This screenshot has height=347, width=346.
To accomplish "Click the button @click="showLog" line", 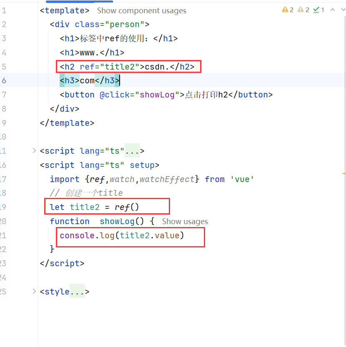I will [166, 95].
